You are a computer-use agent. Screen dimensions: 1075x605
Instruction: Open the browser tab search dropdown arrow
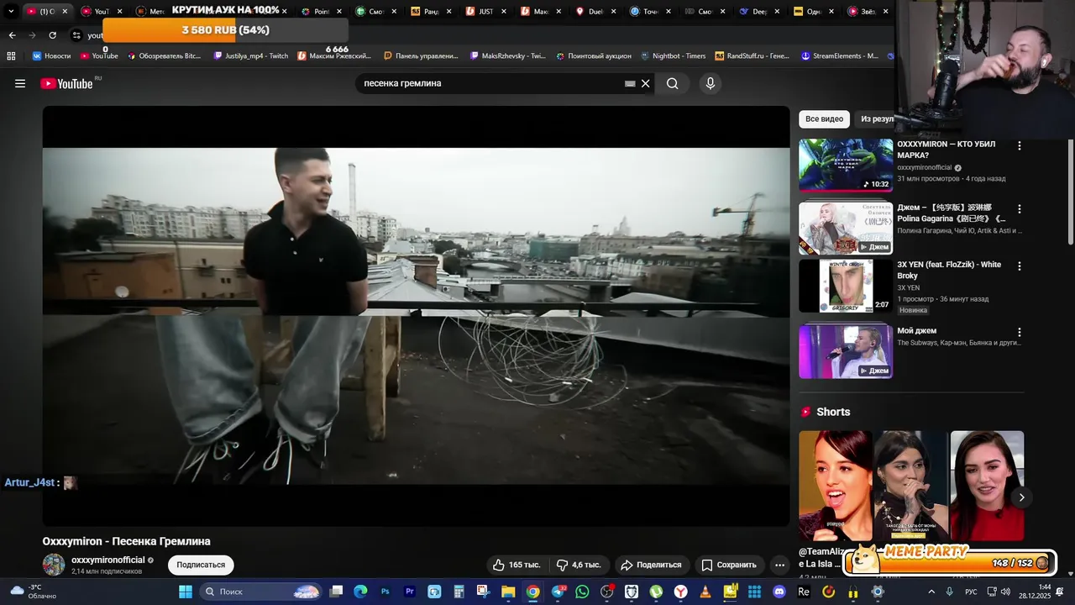(11, 12)
